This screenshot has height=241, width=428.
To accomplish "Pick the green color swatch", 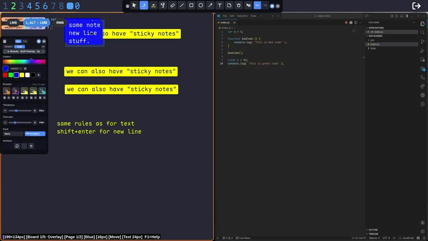I will click(x=11, y=75).
